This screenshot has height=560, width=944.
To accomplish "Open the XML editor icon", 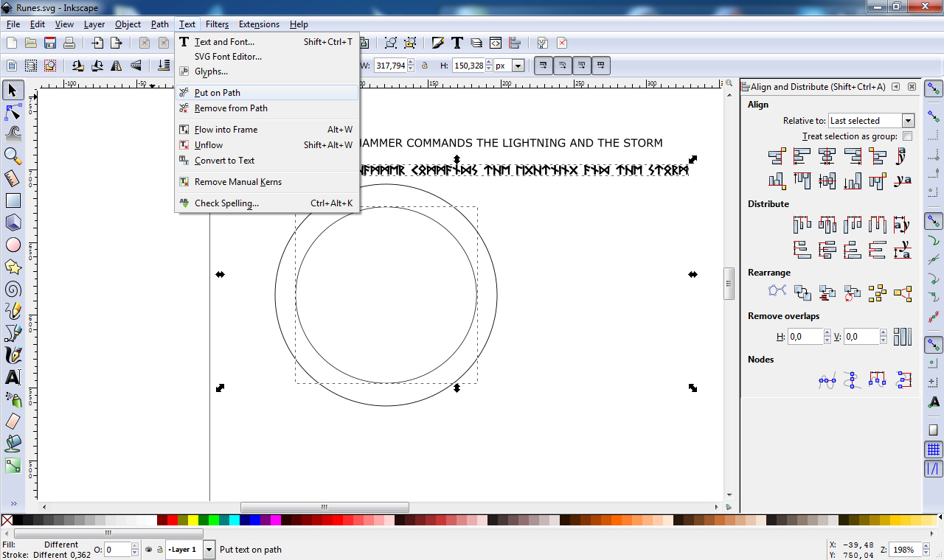I will (496, 43).
